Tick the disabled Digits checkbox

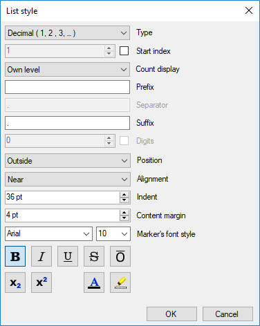pyautogui.click(x=124, y=141)
